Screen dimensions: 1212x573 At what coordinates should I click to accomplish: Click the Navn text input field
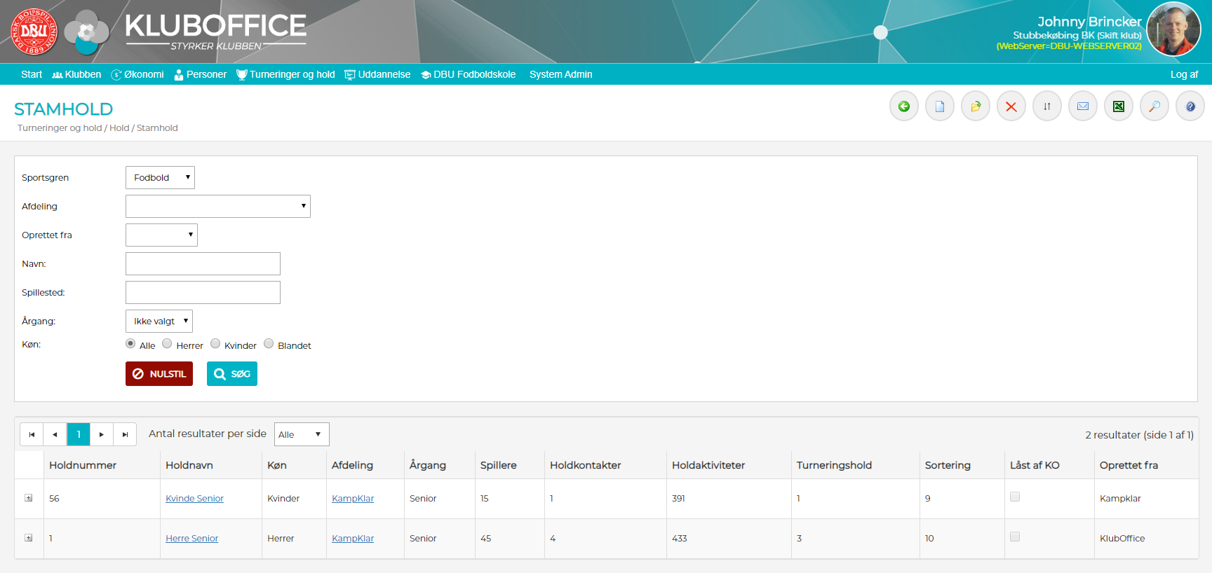click(203, 264)
